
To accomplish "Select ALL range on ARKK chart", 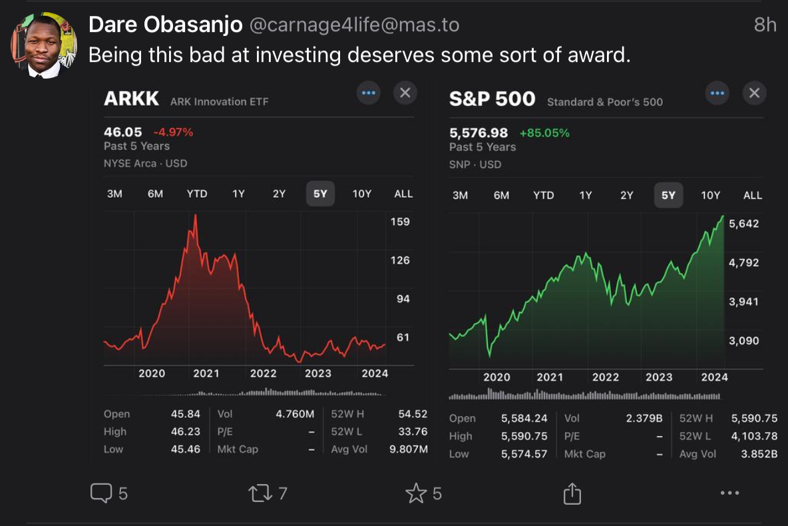I will click(x=403, y=194).
